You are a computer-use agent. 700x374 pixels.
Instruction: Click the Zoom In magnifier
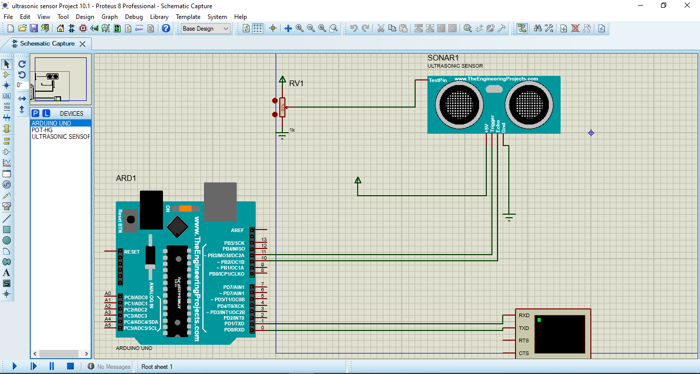(299, 29)
